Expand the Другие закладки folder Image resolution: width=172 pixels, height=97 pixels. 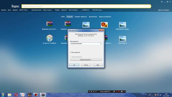coord(164,10)
